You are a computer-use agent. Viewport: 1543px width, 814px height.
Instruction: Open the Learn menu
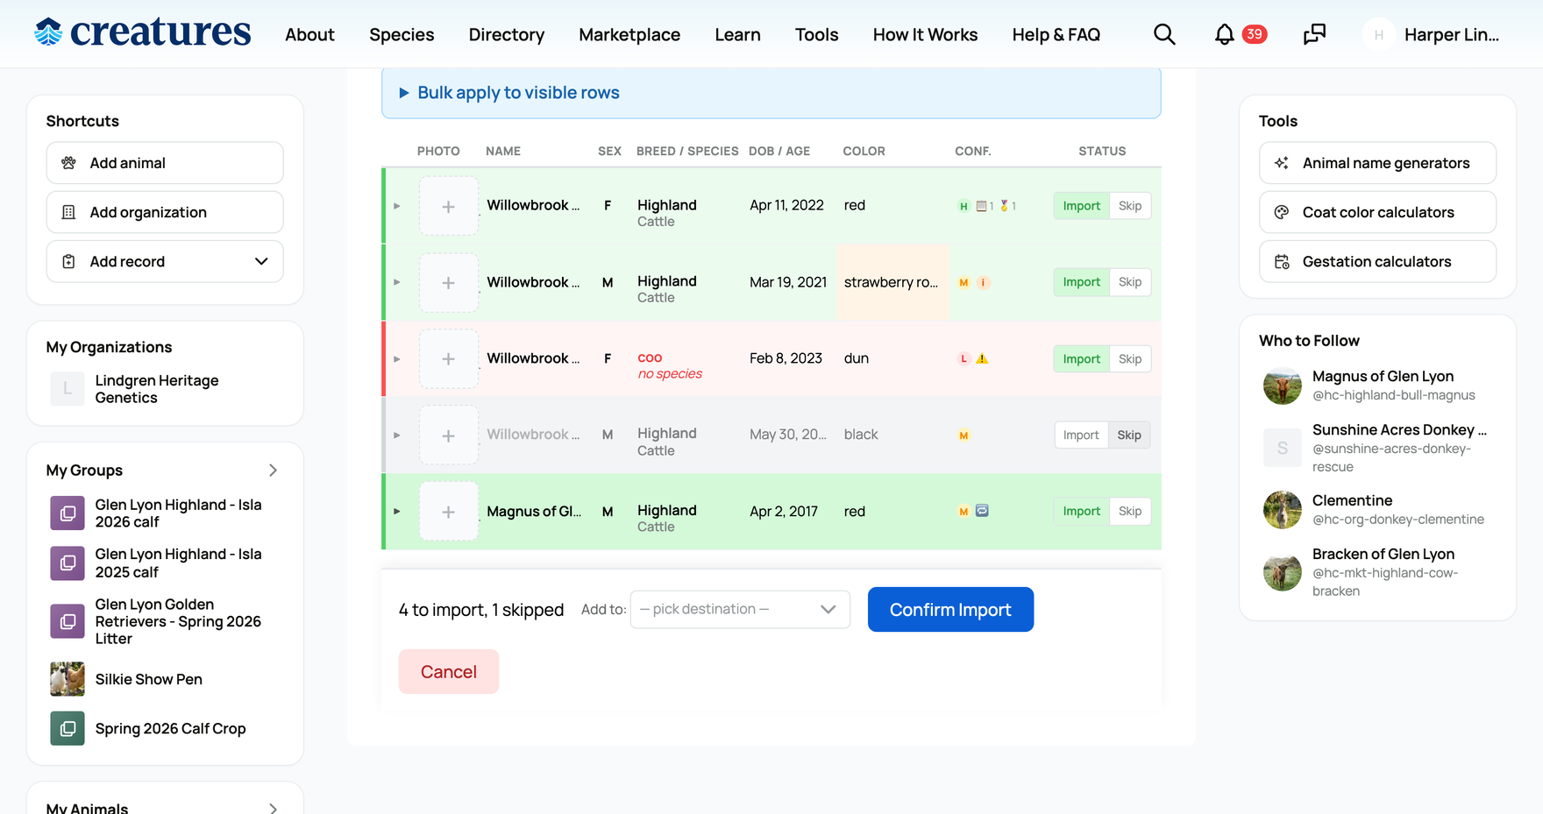[737, 35]
